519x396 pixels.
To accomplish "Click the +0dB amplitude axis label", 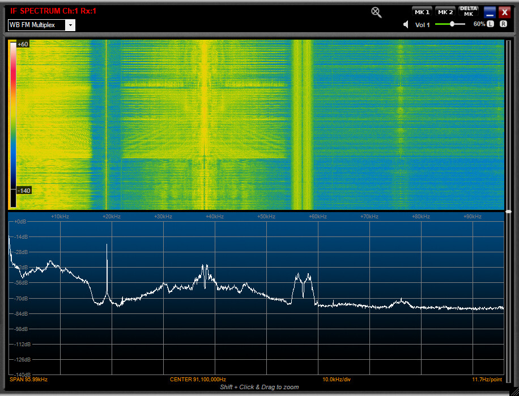I will coord(20,221).
